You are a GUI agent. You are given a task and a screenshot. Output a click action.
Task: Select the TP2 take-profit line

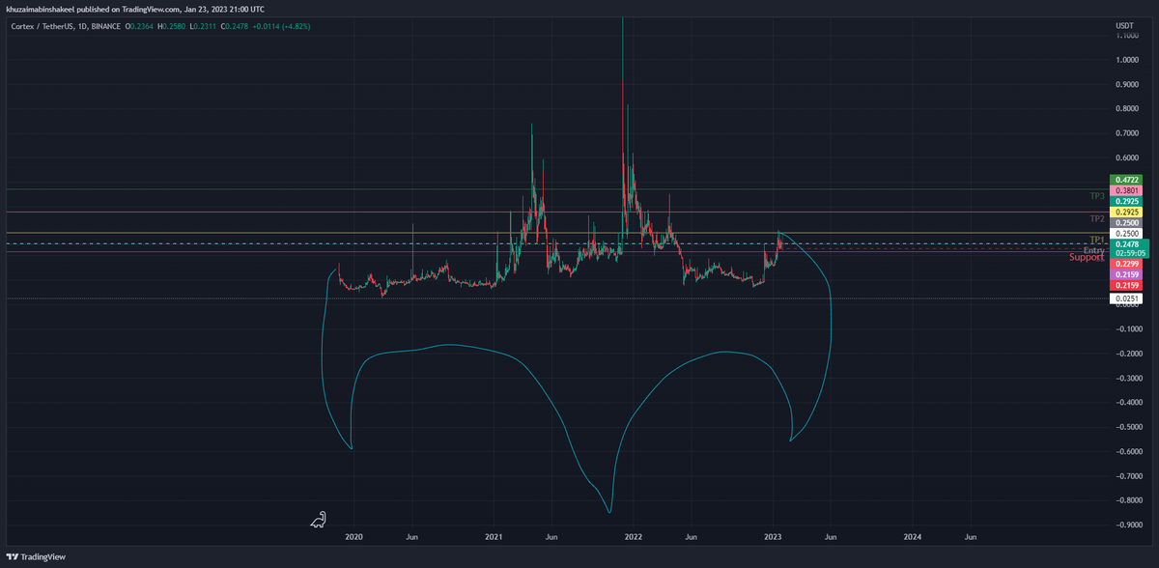click(x=1096, y=217)
